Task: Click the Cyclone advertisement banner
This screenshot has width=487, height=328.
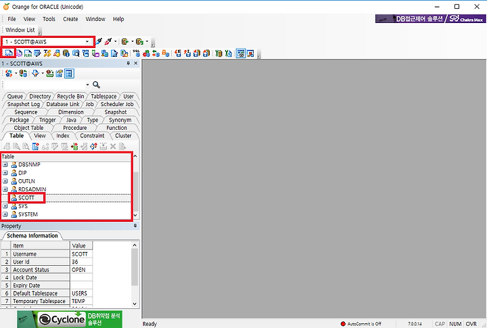Action: [x=70, y=319]
